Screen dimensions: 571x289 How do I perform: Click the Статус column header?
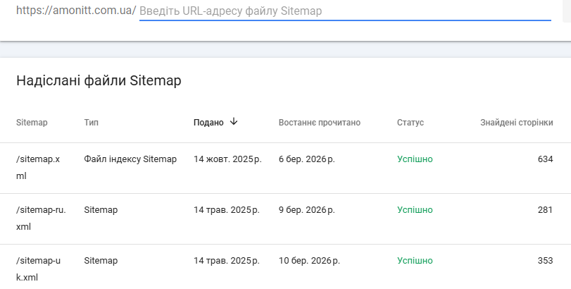[410, 123]
